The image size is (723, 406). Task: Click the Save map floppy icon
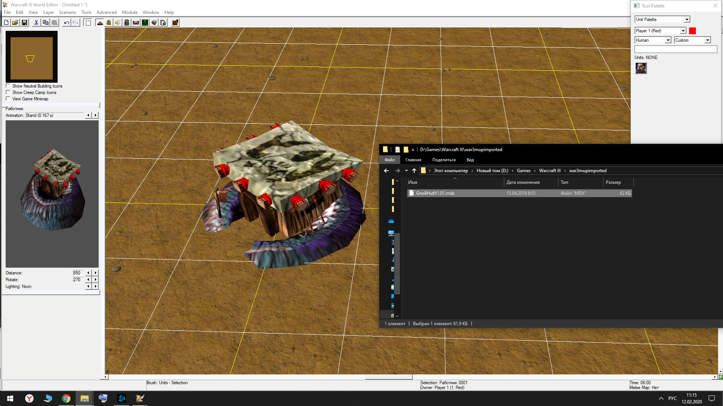pyautogui.click(x=24, y=23)
